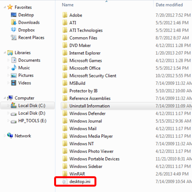Collapse the Libraries tree arrow
192x192 pixels.
tap(5, 53)
